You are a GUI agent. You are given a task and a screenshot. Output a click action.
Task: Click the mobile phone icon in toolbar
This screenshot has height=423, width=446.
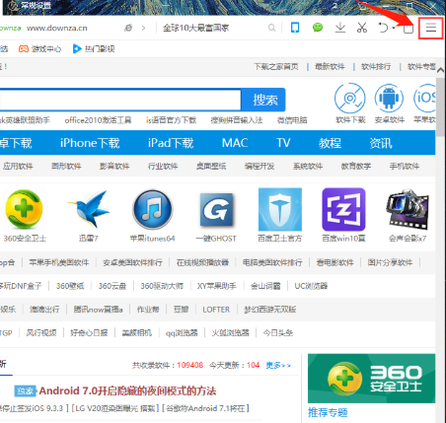295,28
